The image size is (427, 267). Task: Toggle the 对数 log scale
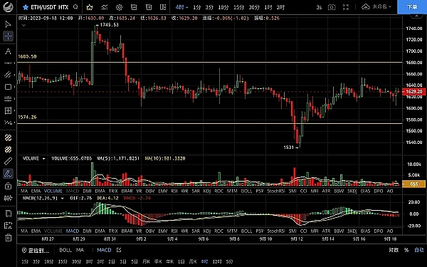(x=394, y=250)
